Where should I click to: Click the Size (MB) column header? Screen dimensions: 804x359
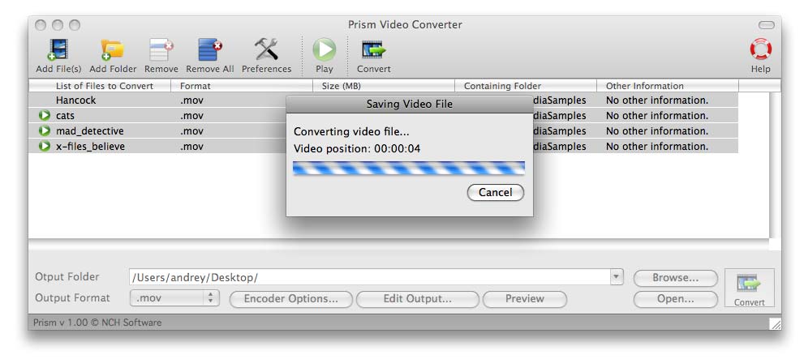pyautogui.click(x=384, y=86)
